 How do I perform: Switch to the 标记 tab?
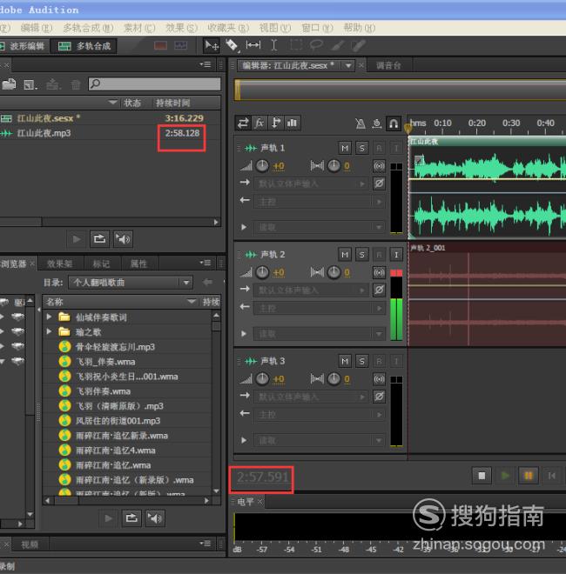pos(101,264)
